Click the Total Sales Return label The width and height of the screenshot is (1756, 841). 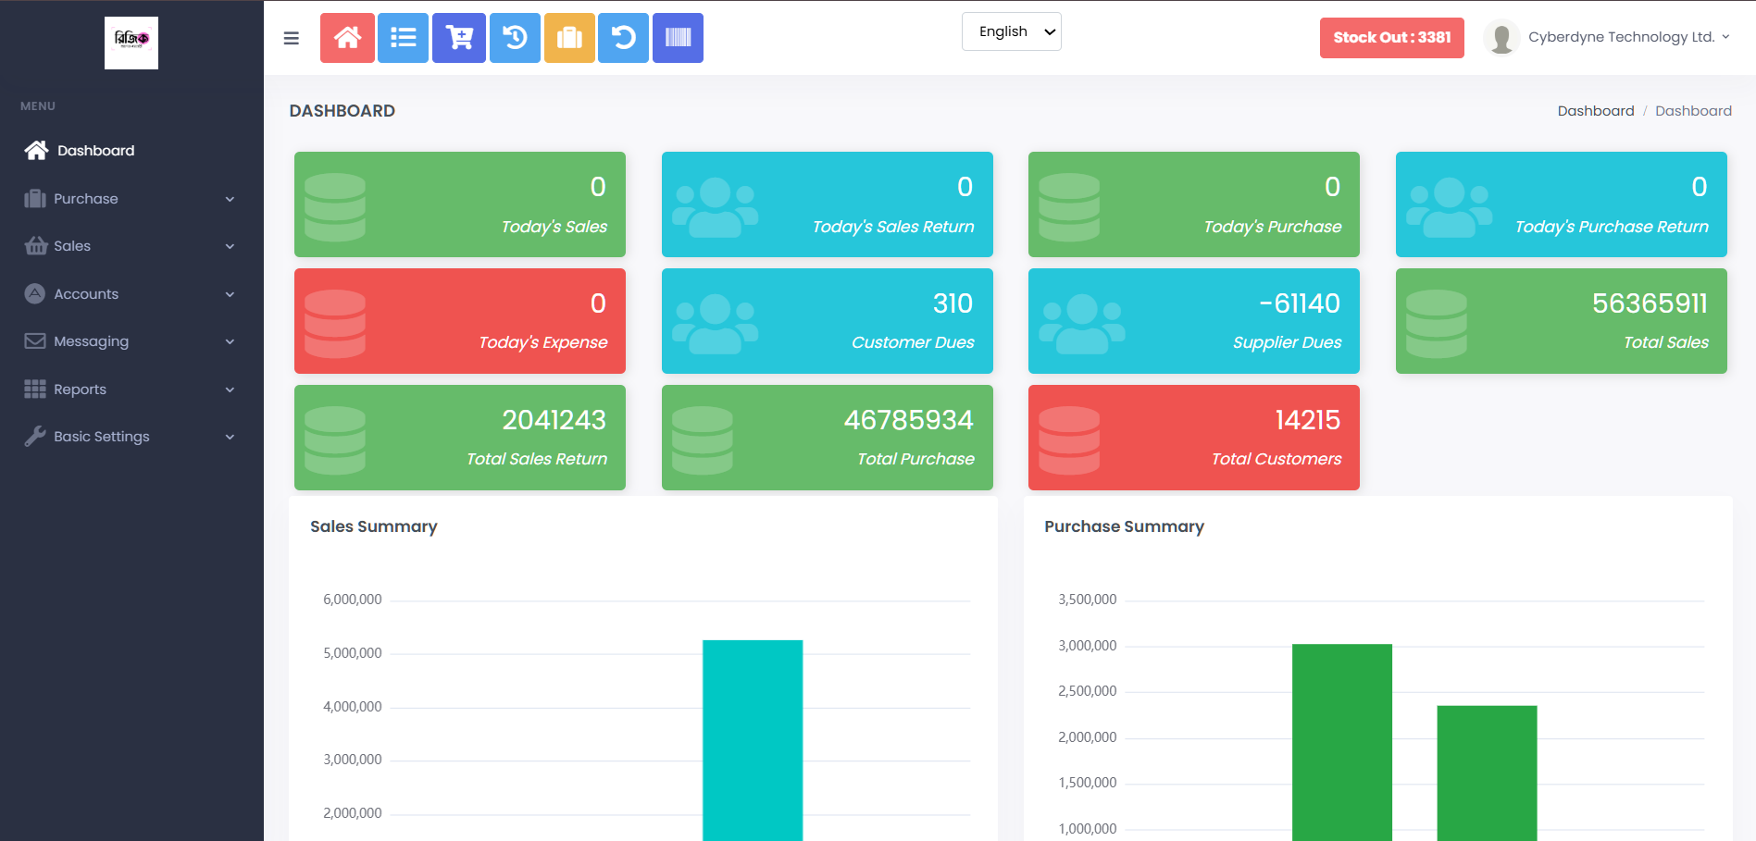click(537, 459)
